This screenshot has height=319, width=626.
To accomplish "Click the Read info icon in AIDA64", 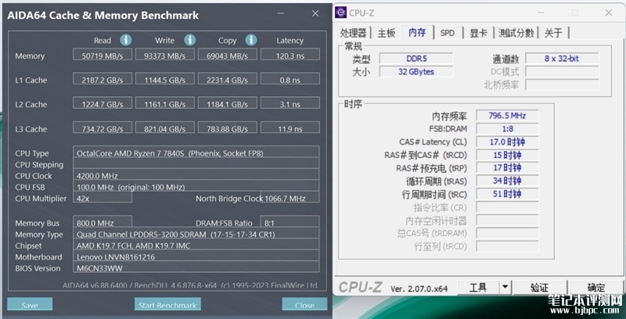I will [126, 40].
